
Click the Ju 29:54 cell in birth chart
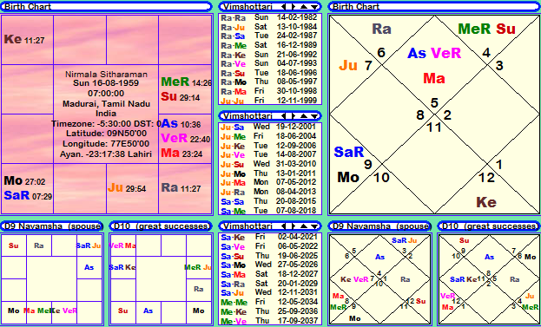pos(132,188)
